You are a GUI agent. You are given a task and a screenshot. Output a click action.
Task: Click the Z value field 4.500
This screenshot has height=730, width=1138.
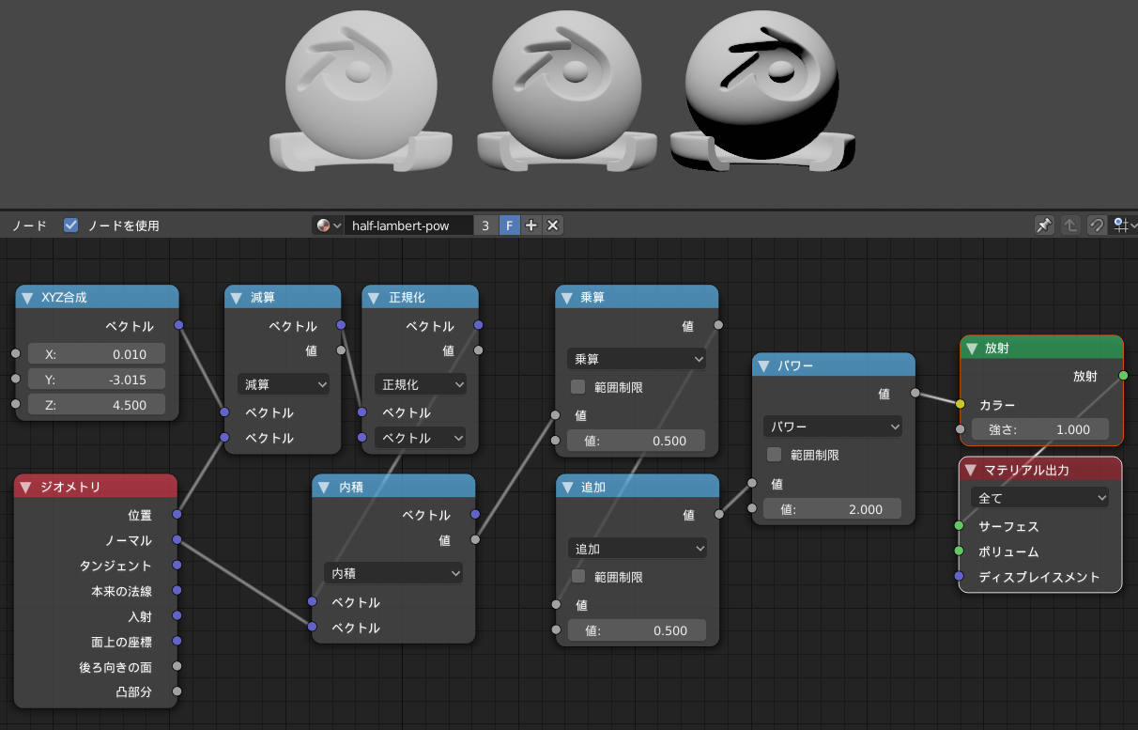(x=96, y=404)
